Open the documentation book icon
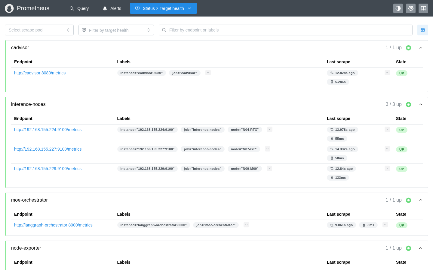This screenshot has width=433, height=270. [x=423, y=8]
